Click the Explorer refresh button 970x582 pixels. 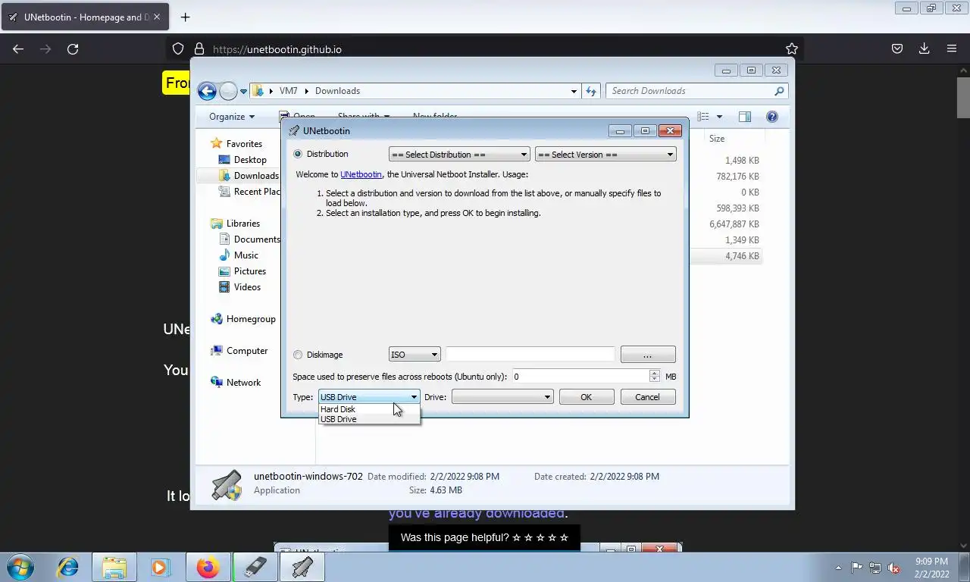click(591, 91)
